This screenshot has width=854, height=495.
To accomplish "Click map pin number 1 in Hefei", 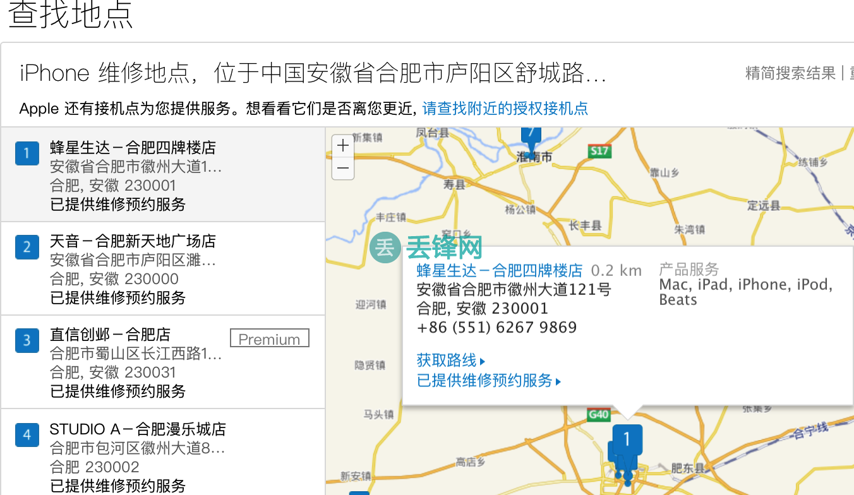I will pyautogui.click(x=627, y=442).
